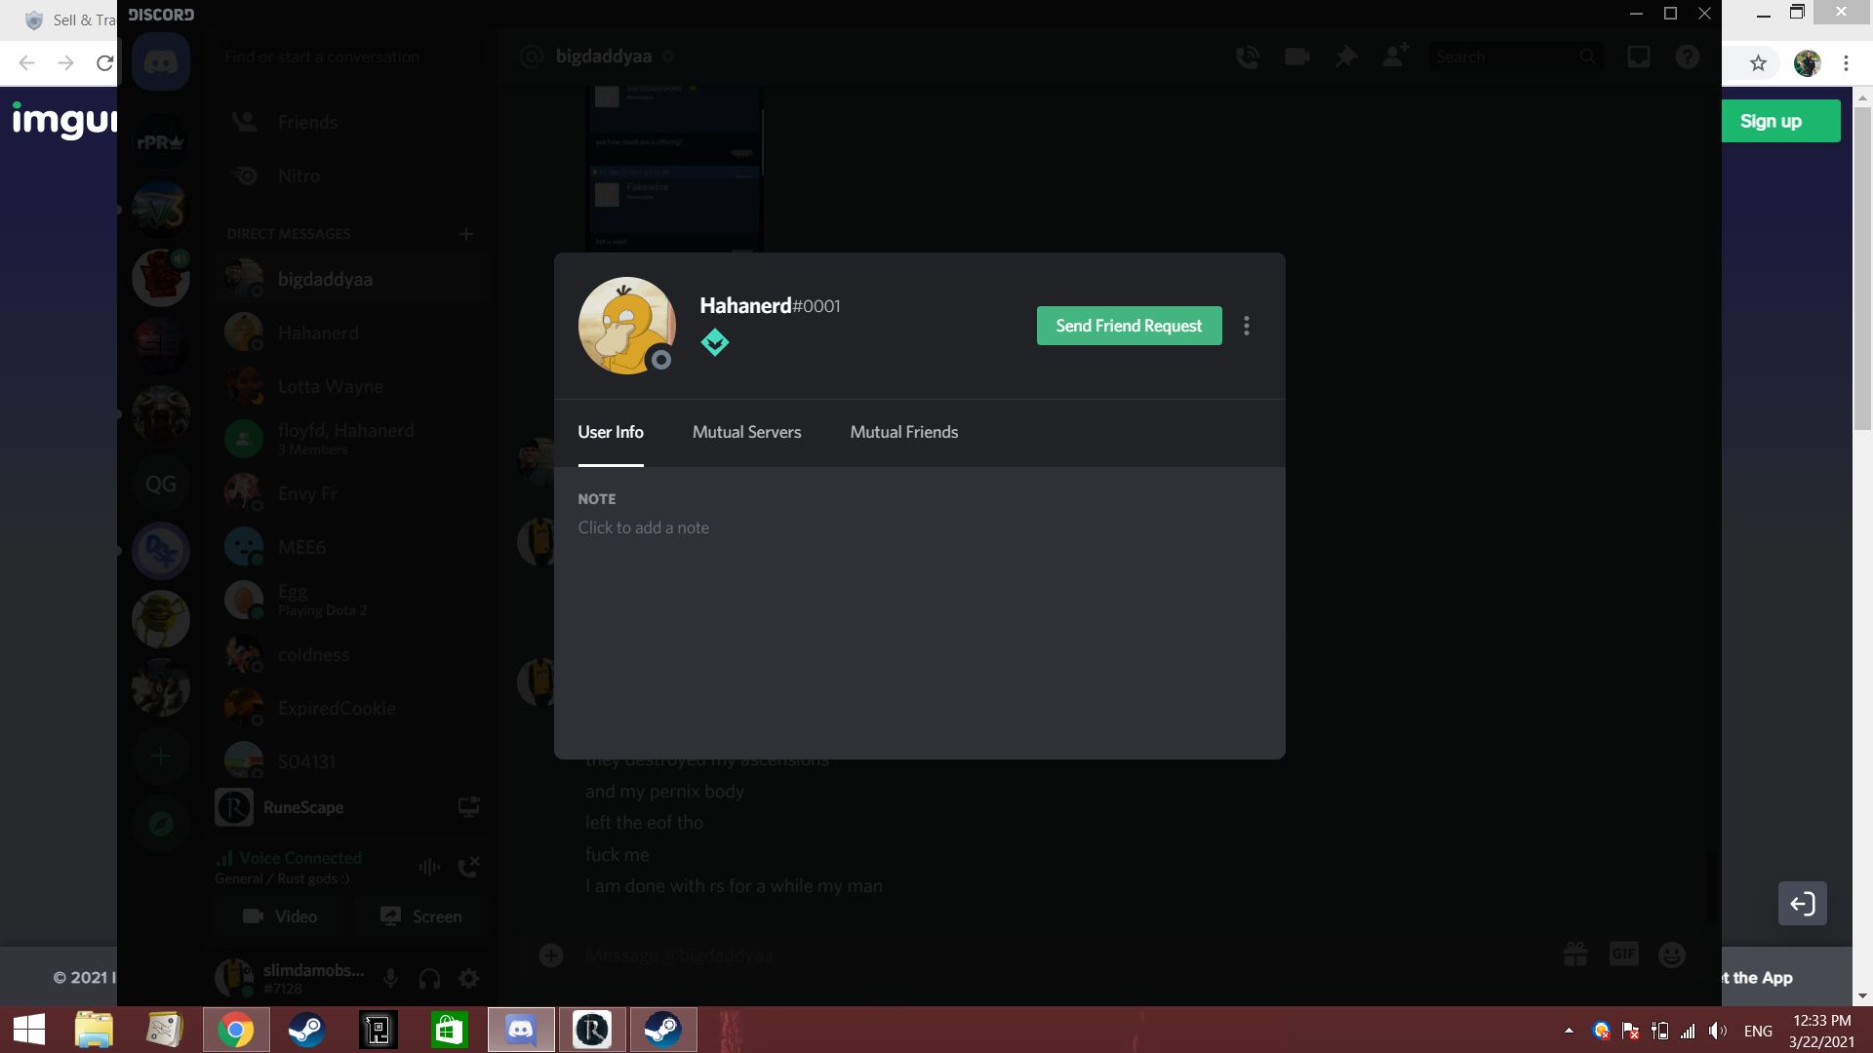Bookmark page with Chrome star icon

click(1758, 63)
